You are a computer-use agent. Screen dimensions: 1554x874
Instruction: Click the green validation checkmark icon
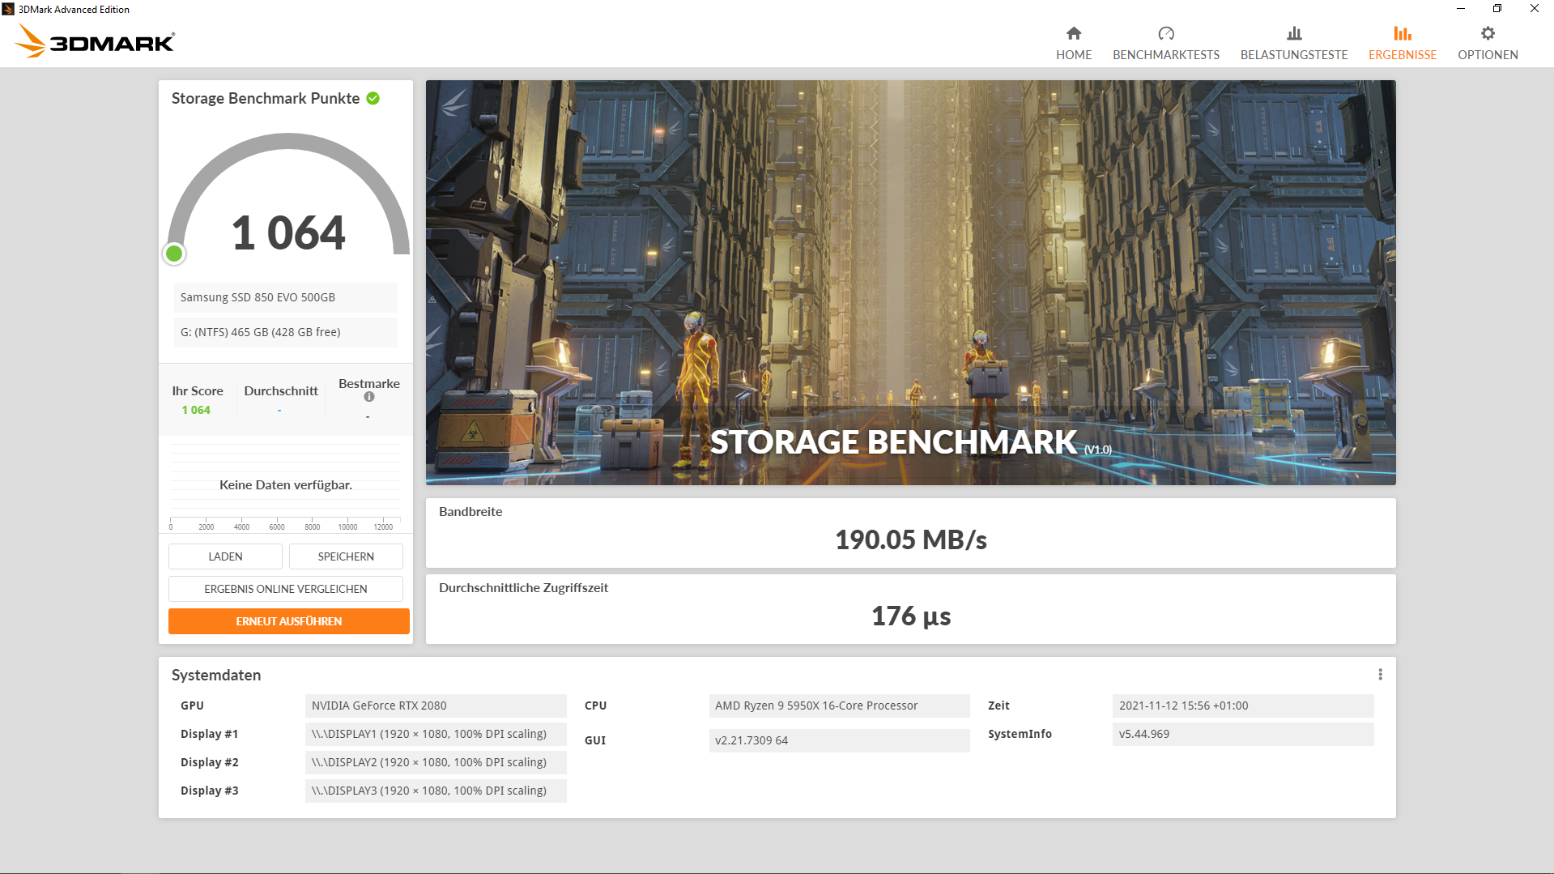373,98
